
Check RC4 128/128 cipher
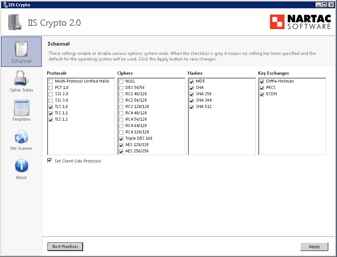121,132
